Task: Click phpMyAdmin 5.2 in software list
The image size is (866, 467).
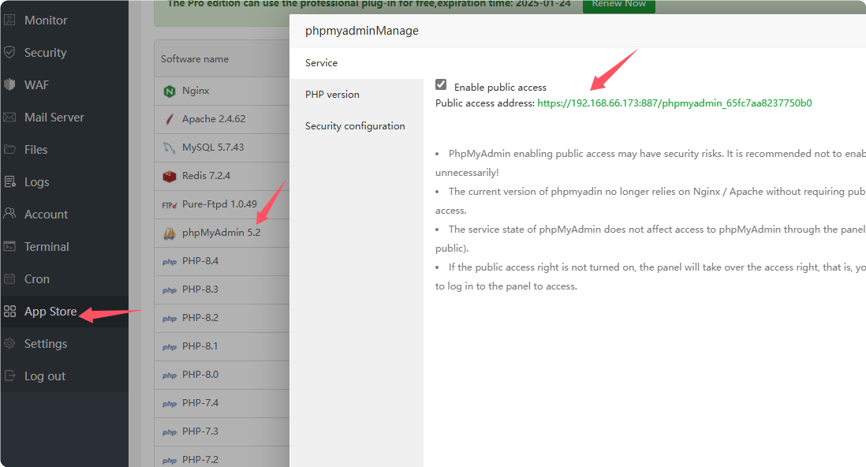Action: [221, 233]
